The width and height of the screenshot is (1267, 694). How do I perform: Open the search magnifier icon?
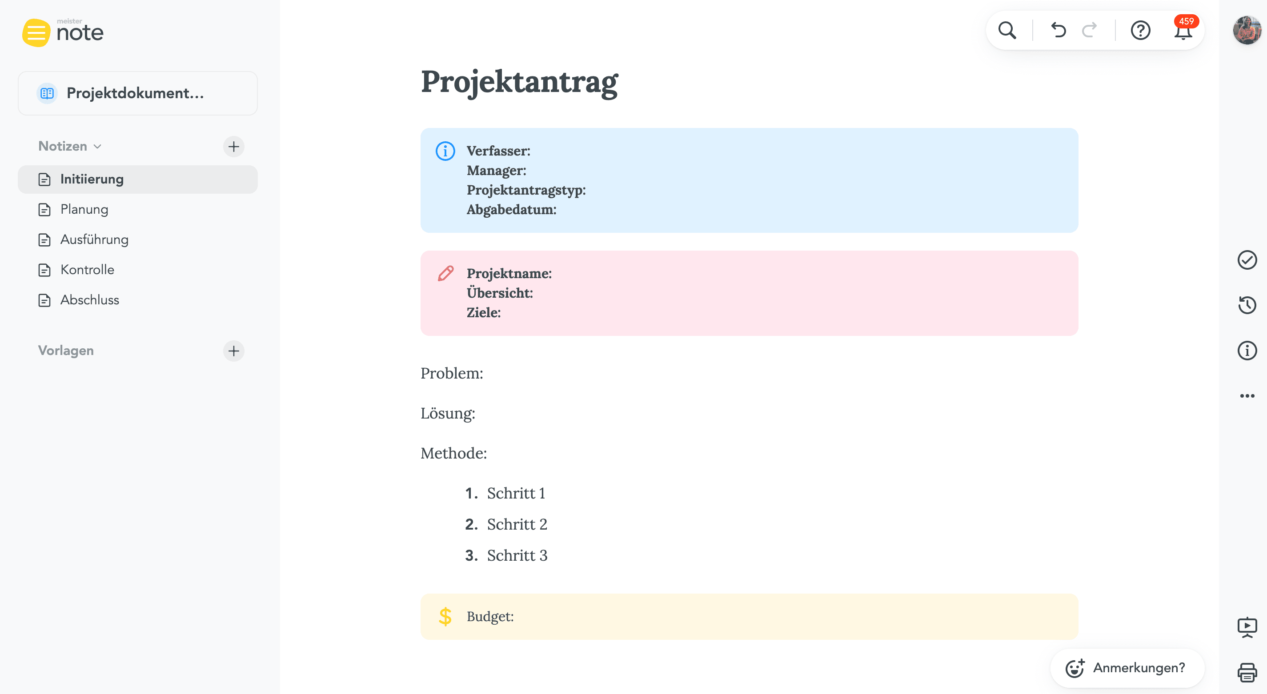(x=1007, y=31)
